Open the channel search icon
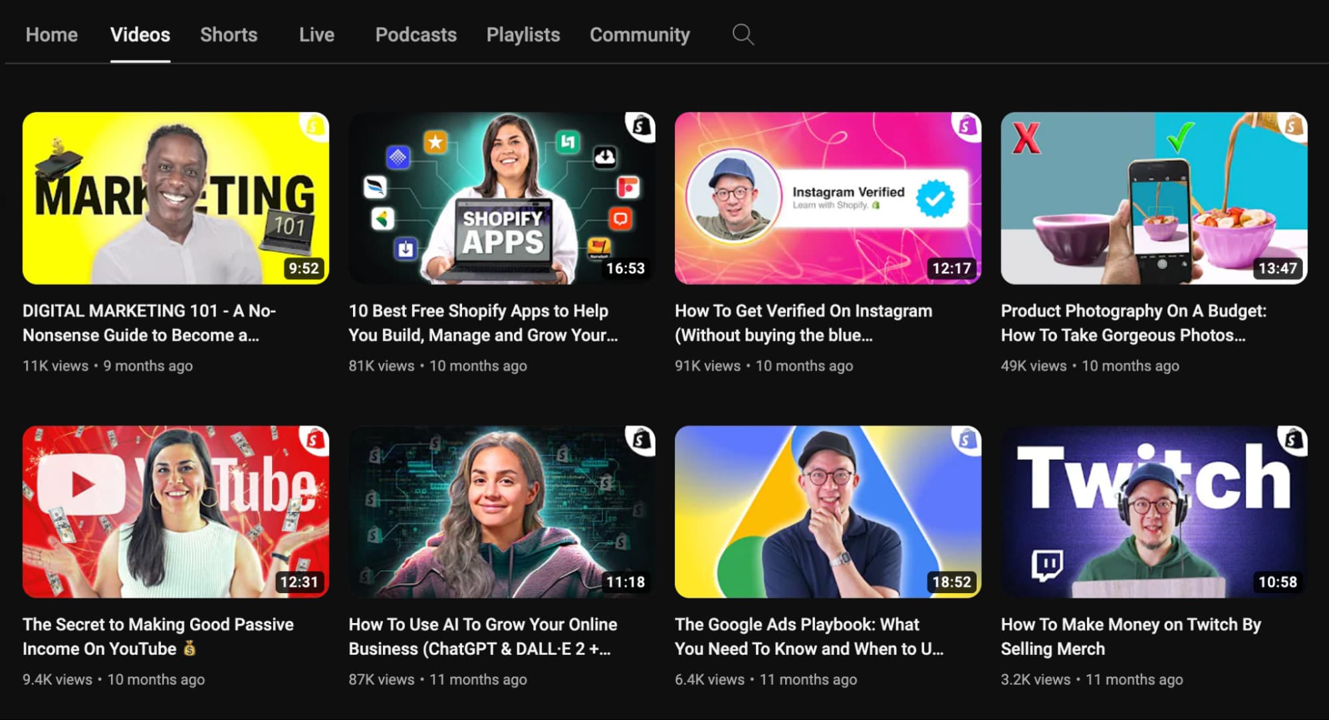Image resolution: width=1329 pixels, height=720 pixels. tap(743, 35)
